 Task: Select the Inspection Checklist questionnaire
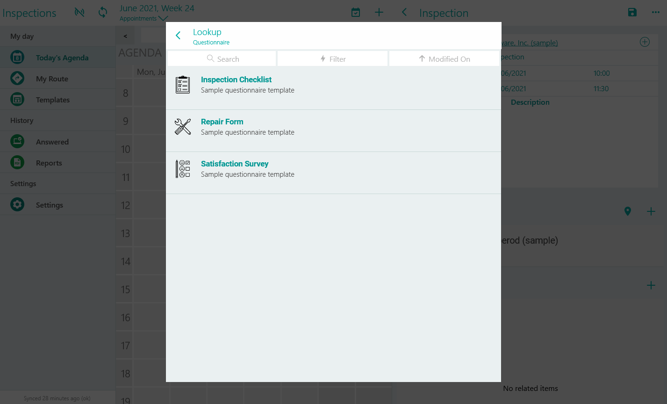236,80
